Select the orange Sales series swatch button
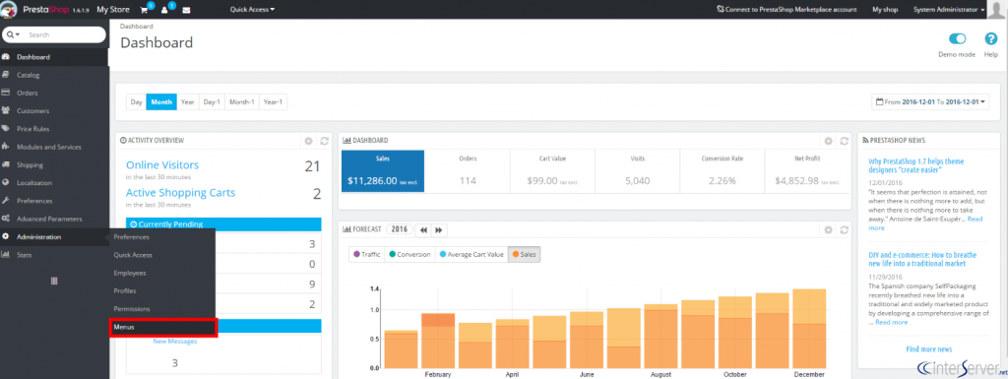Image resolution: width=1008 pixels, height=379 pixels. (524, 254)
